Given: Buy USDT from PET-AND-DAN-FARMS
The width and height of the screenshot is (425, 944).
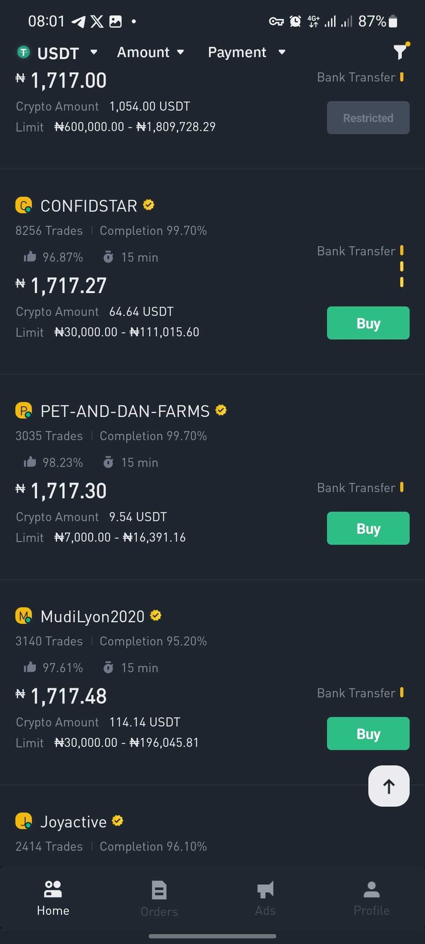Looking at the screenshot, I should click(x=368, y=528).
